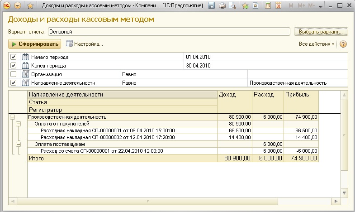The height and width of the screenshot is (212, 355).
Task: Click income value 66 500,00 in Доход column
Action: click(240, 130)
